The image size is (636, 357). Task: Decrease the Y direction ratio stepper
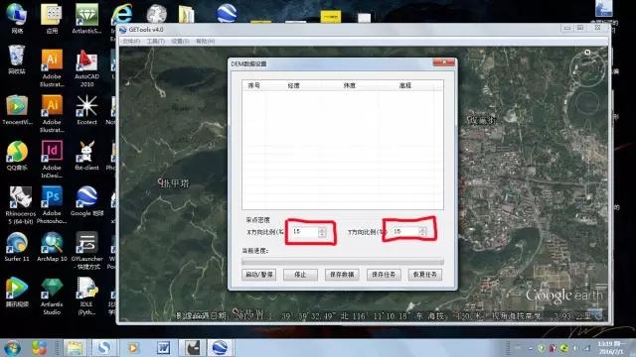coord(422,234)
